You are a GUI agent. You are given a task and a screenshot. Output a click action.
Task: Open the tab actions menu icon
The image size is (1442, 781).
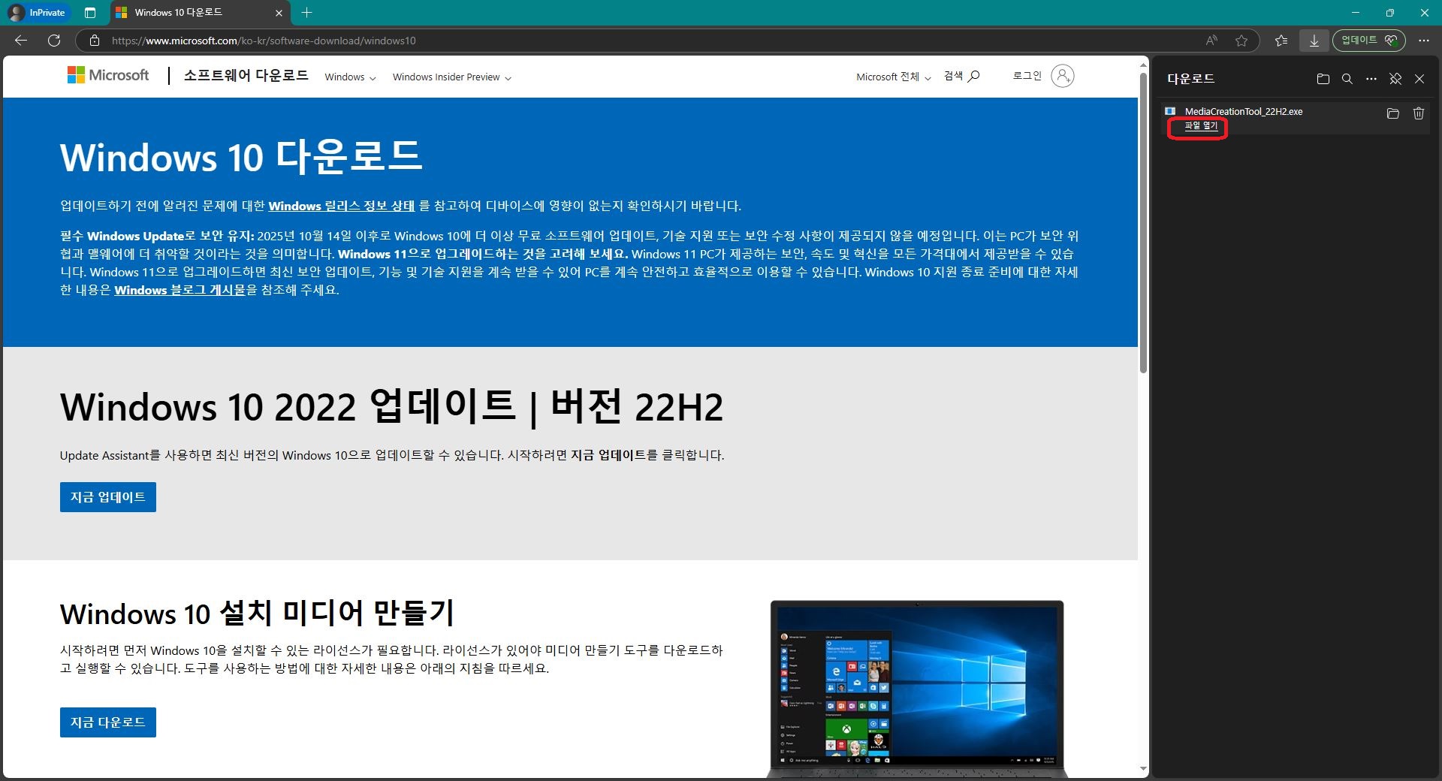90,13
